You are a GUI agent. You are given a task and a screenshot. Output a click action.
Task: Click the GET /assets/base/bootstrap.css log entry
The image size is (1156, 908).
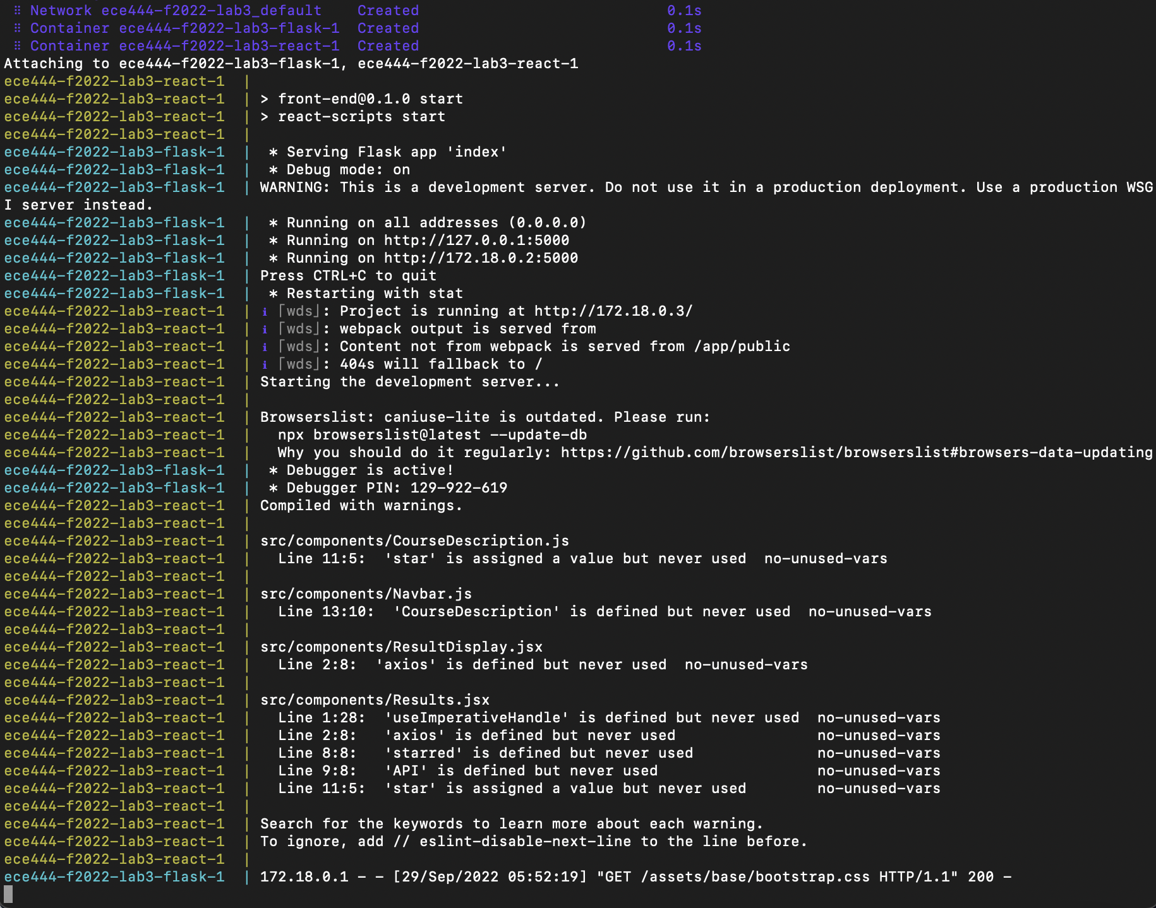(x=635, y=877)
